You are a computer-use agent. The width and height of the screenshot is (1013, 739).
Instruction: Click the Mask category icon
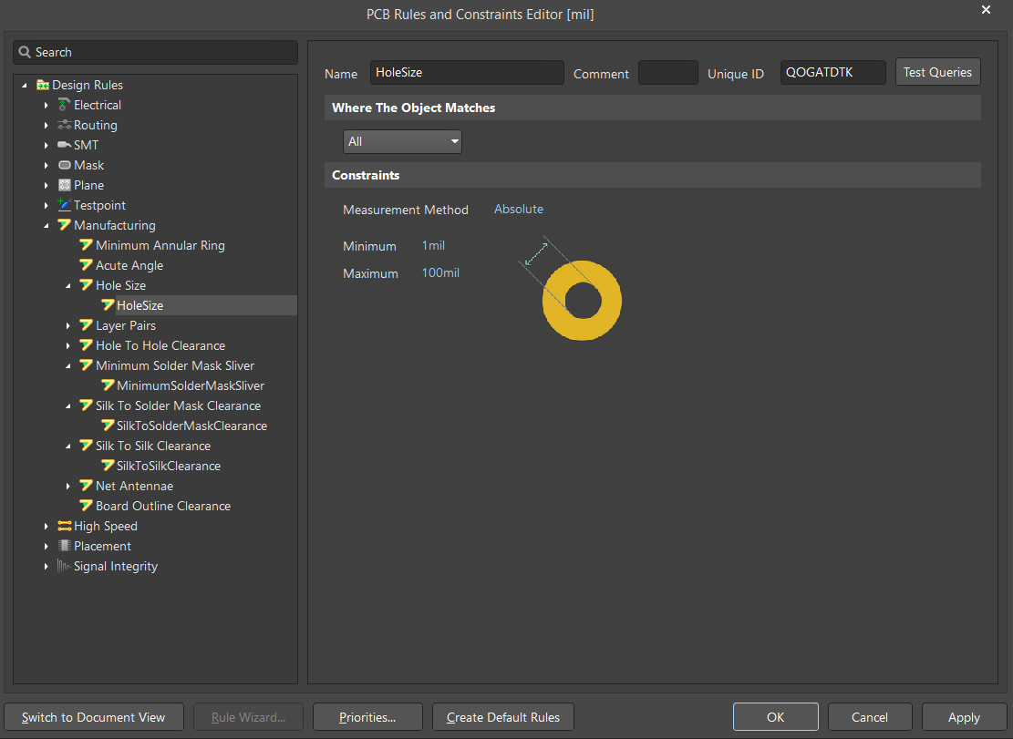coord(64,165)
